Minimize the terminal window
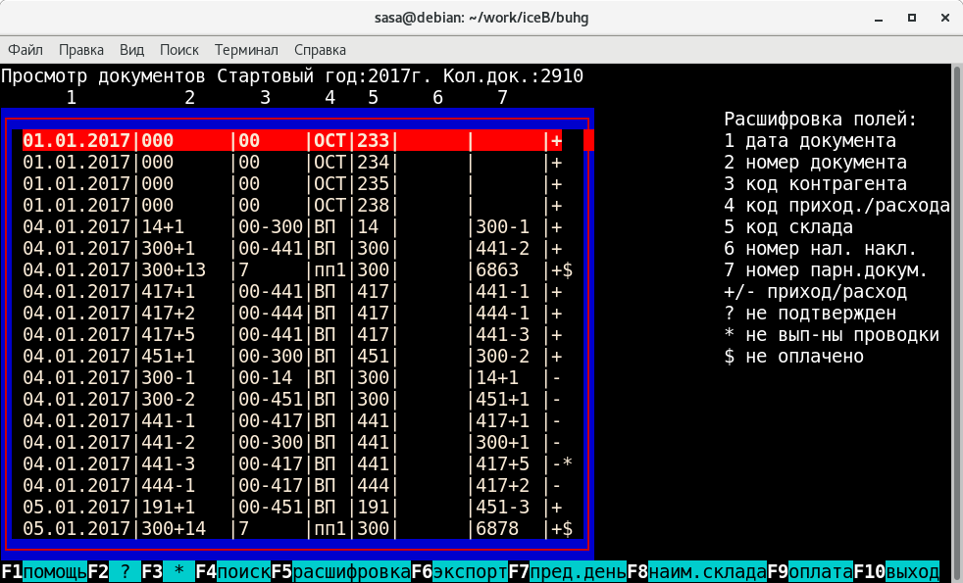963x583 pixels. [x=879, y=19]
